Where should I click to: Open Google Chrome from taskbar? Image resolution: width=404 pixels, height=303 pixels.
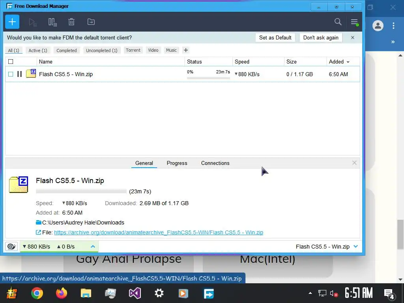click(x=37, y=293)
